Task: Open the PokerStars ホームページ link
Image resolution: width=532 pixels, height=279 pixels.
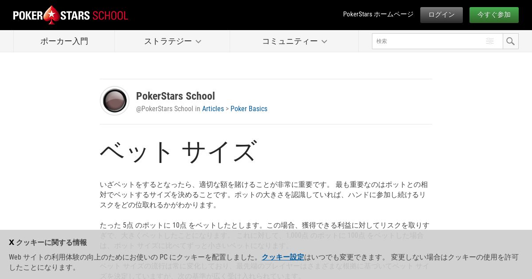Action: (x=378, y=15)
